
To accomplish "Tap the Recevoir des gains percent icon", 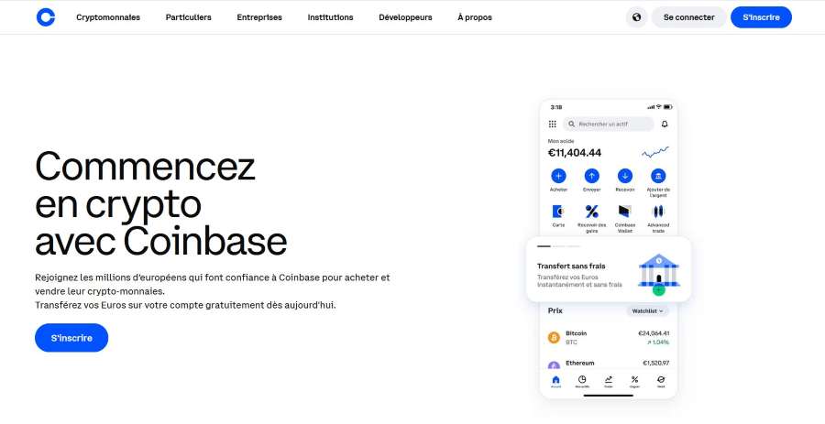I will point(591,212).
